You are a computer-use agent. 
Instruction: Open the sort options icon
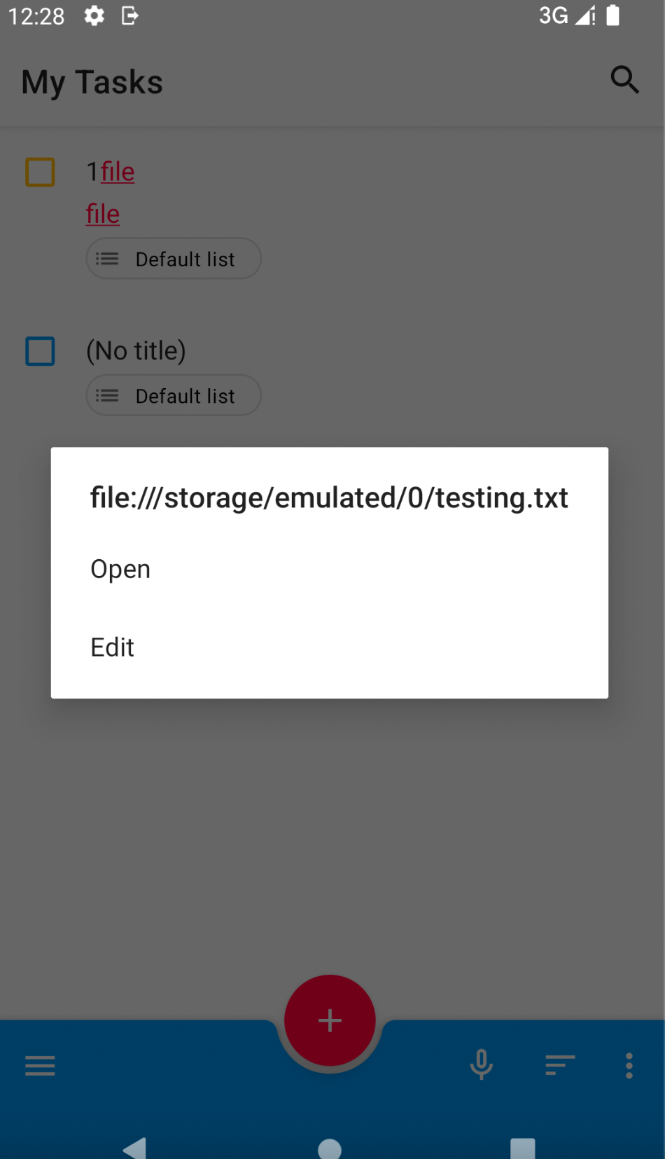(x=559, y=1065)
